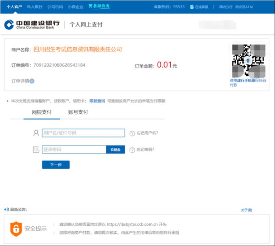
Task: Open the 国内分行 link
Action: coord(226,7)
